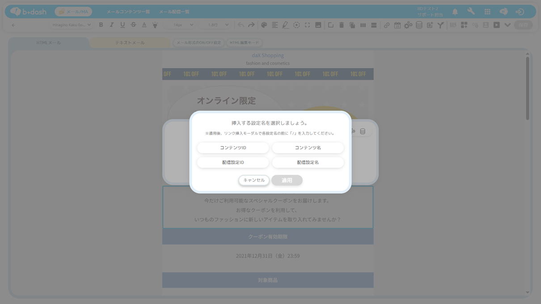This screenshot has width=541, height=304.
Task: Select the コンテンツID option
Action: coord(233,148)
